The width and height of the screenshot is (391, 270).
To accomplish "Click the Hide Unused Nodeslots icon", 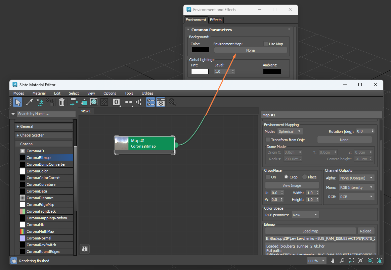I will [84, 102].
